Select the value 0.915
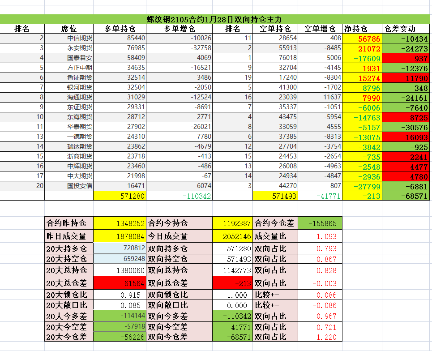 pyautogui.click(x=120, y=295)
